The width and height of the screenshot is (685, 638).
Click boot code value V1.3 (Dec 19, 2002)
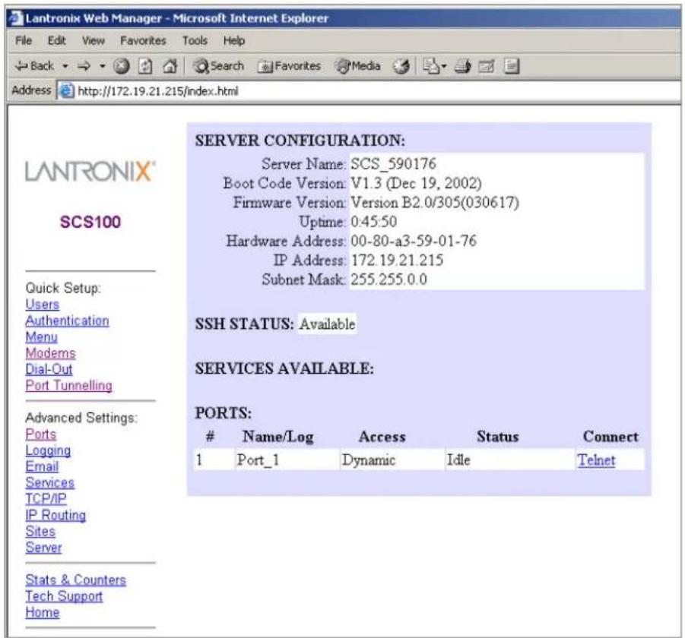[416, 183]
